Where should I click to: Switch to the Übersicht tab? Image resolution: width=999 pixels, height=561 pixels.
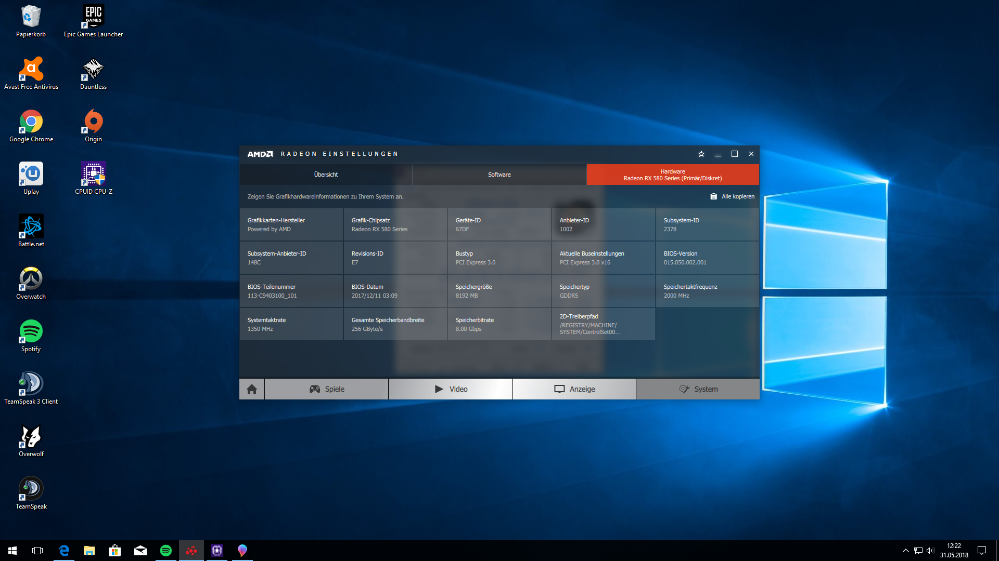pyautogui.click(x=326, y=175)
